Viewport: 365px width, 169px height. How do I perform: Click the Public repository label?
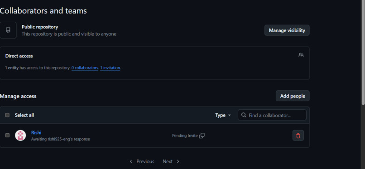40,27
